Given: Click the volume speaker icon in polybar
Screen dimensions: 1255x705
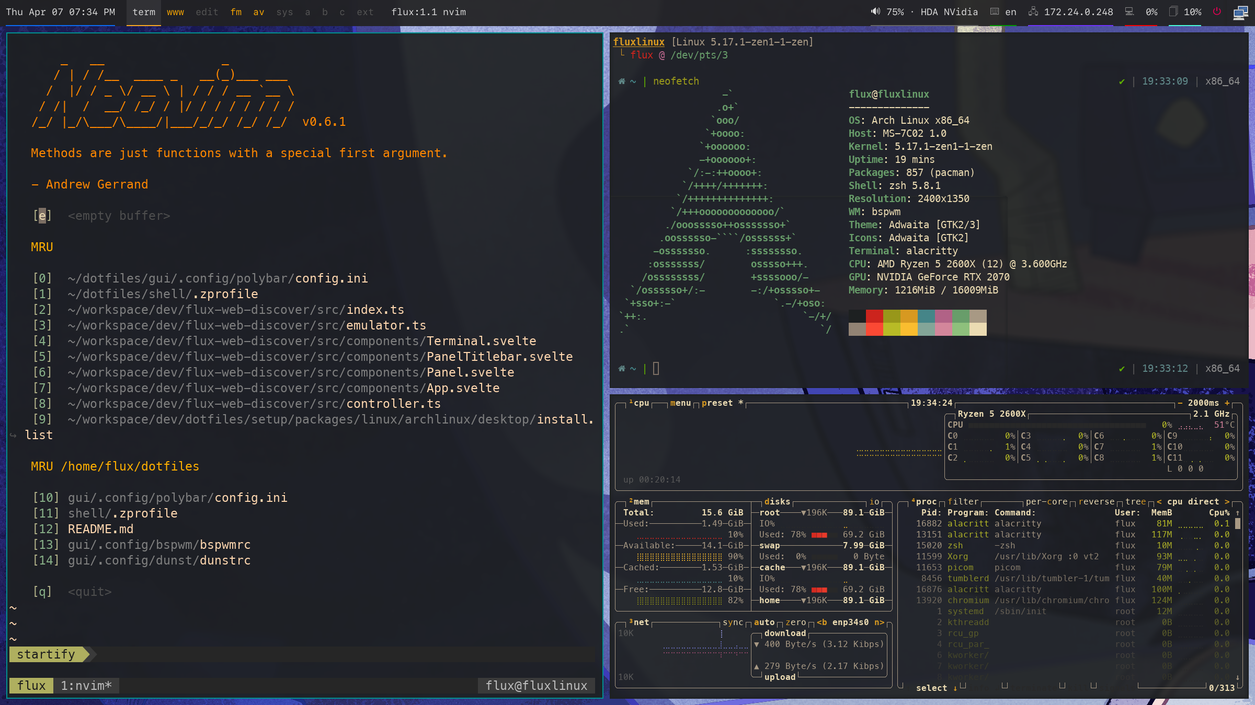Looking at the screenshot, I should coord(875,11).
